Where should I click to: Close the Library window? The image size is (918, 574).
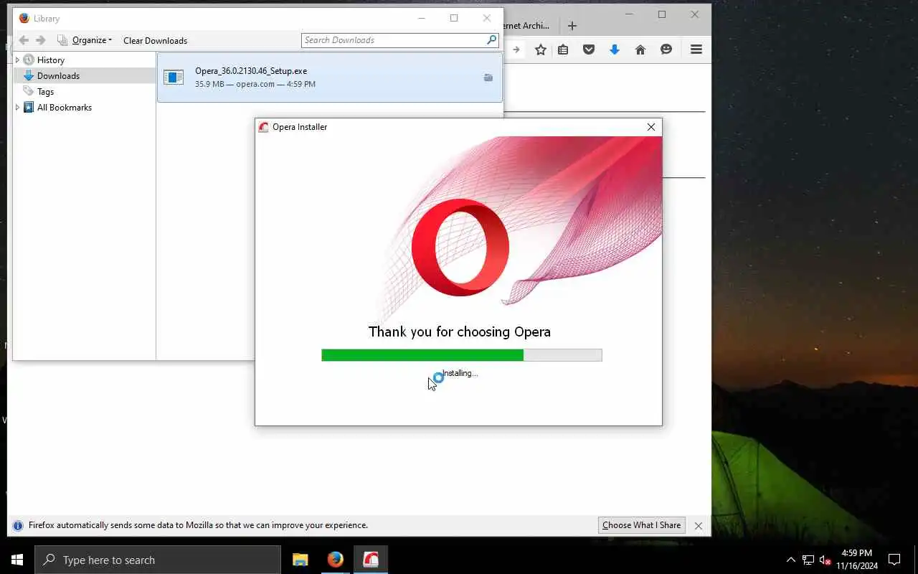pyautogui.click(x=487, y=18)
